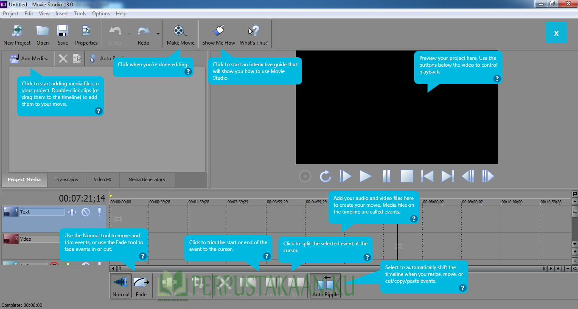
Task: Click the timeline vertical scrollbar thumb
Action: pyautogui.click(x=575, y=211)
